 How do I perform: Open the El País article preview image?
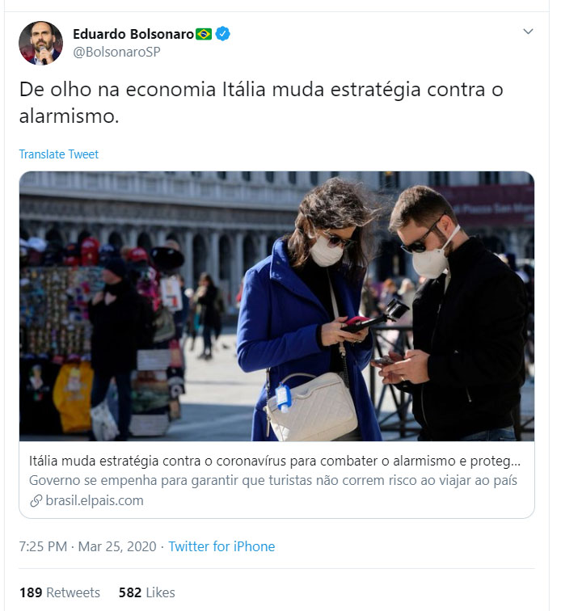[x=276, y=306]
